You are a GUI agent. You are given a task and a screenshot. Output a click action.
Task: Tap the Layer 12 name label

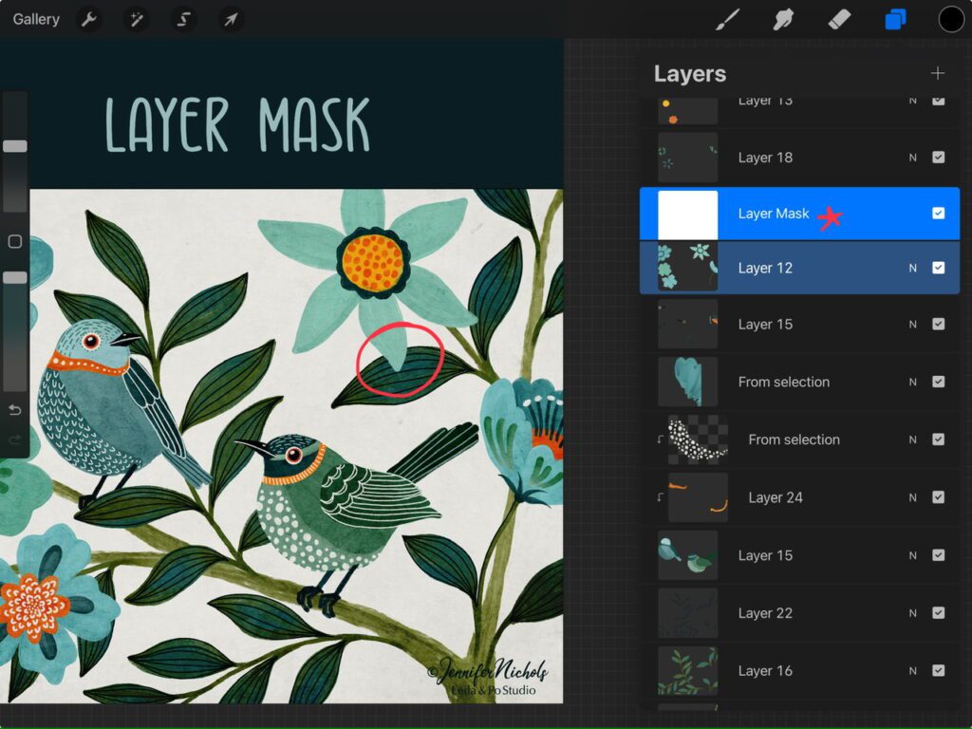(765, 268)
